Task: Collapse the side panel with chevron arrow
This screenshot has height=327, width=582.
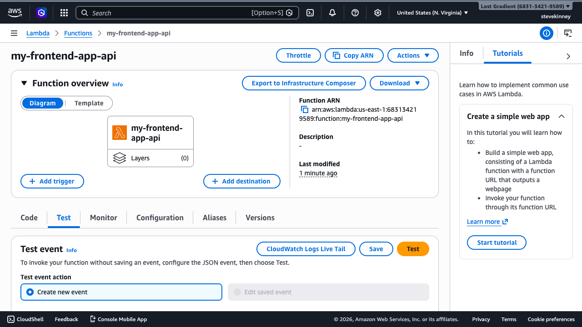Action: coord(568,56)
